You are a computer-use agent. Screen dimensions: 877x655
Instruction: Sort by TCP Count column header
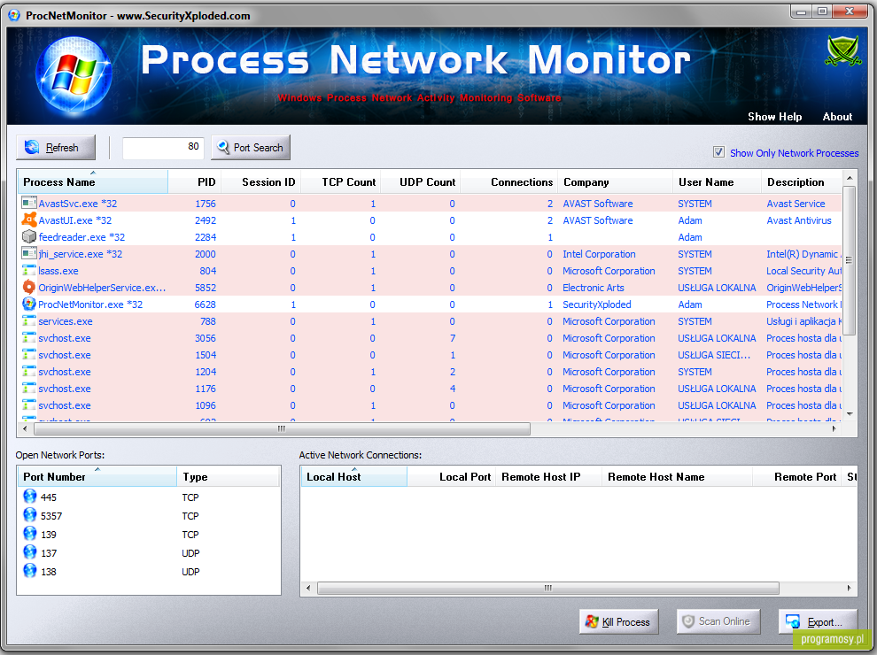click(x=341, y=181)
